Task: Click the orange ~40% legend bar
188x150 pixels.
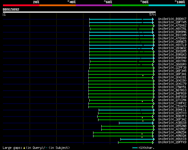Action: tap(57, 5)
